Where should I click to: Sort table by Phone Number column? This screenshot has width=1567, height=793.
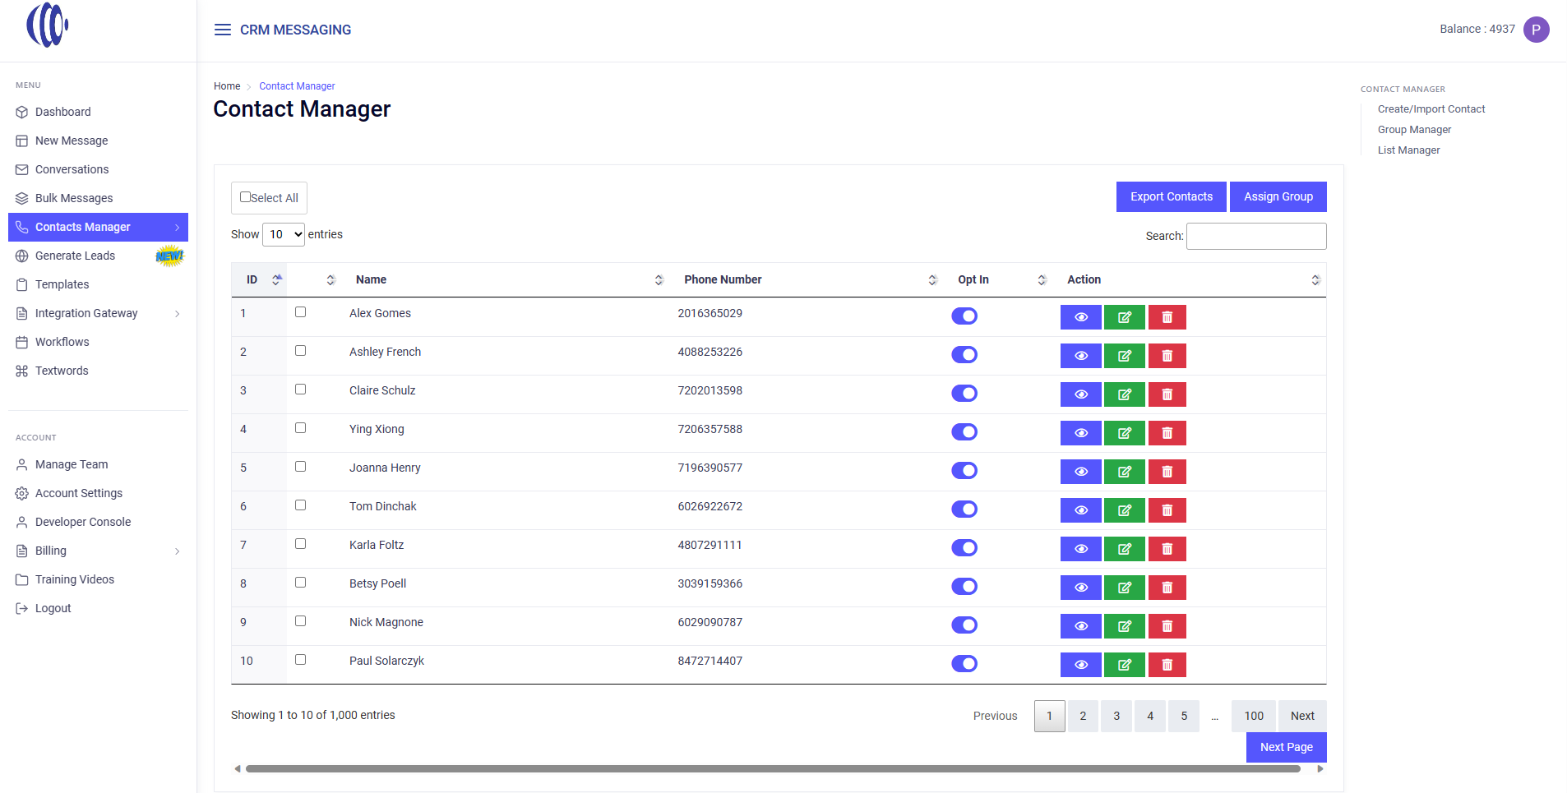pos(807,280)
